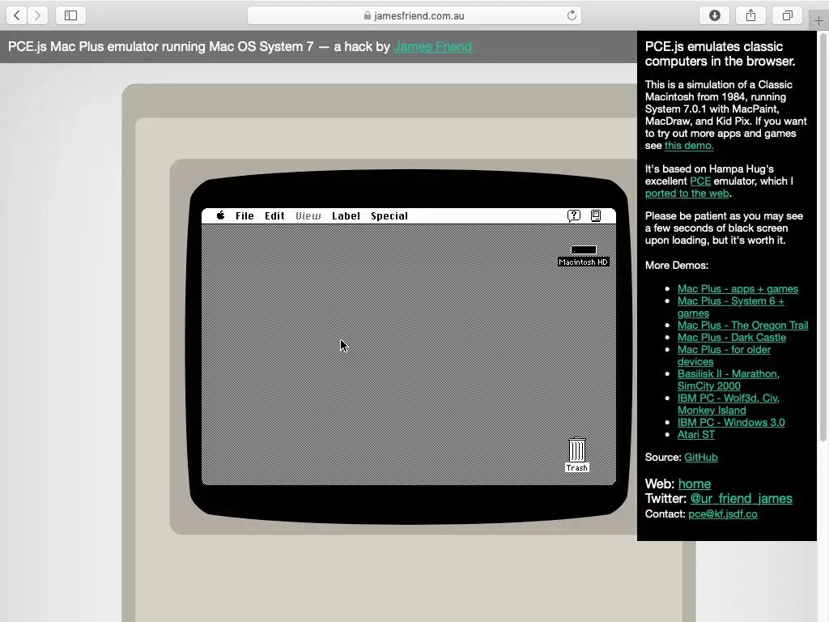Image resolution: width=829 pixels, height=622 pixels.
Task: Open the Atari ST demo link
Action: 696,435
